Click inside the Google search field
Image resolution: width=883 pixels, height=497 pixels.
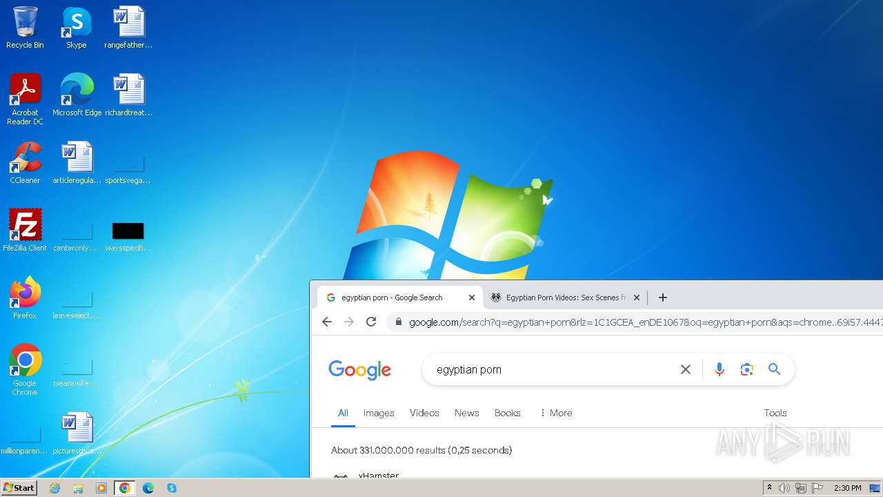[x=552, y=369]
